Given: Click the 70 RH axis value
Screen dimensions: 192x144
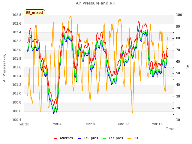Looking at the screenshot, I should [178, 50].
